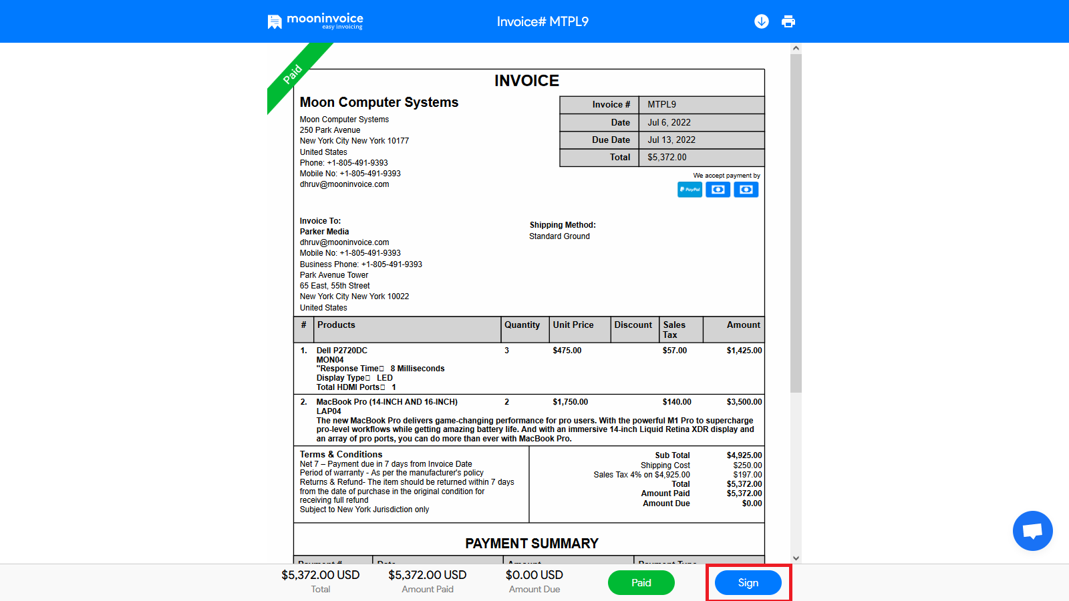1069x601 pixels.
Task: Open the live chat bubble
Action: click(1033, 531)
